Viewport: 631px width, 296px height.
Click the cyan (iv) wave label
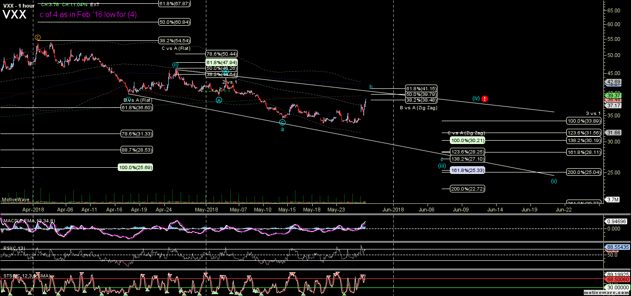tap(476, 98)
